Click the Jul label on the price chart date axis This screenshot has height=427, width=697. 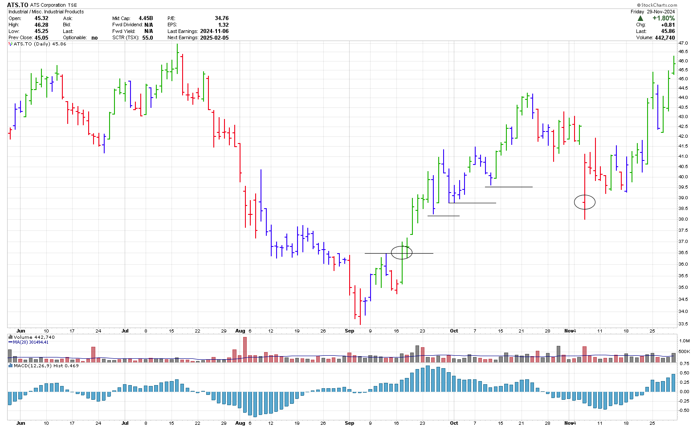point(125,331)
